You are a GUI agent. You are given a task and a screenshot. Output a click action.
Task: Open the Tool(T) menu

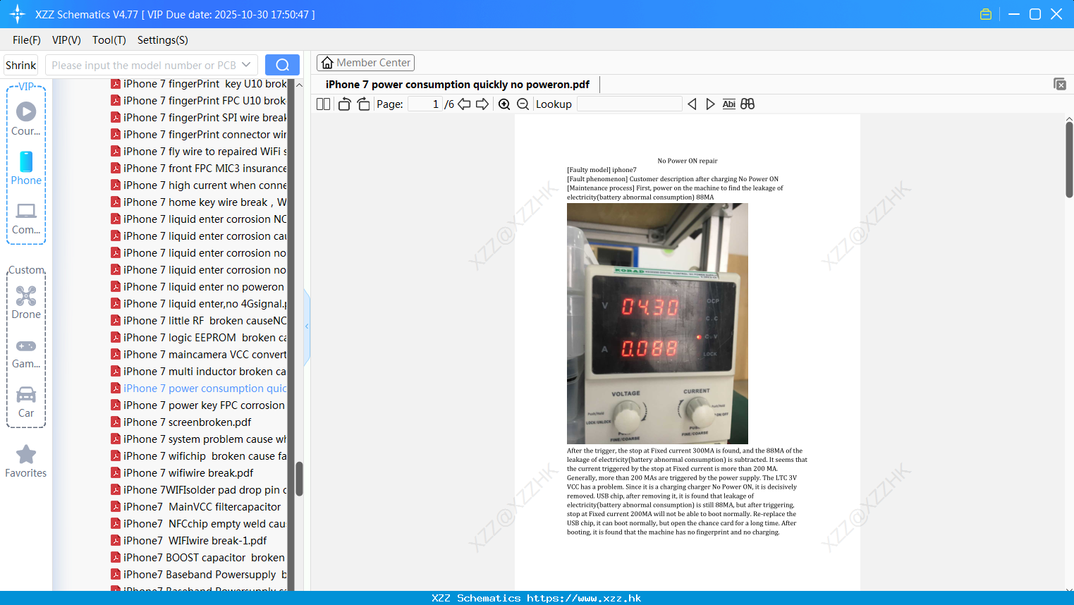pos(109,40)
